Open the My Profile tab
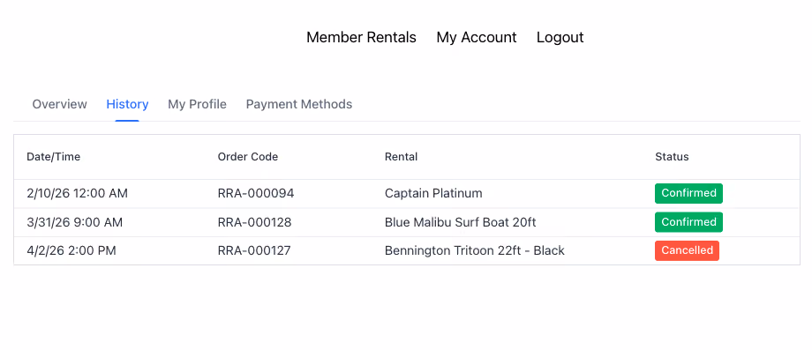This screenshot has width=812, height=350. 198,104
